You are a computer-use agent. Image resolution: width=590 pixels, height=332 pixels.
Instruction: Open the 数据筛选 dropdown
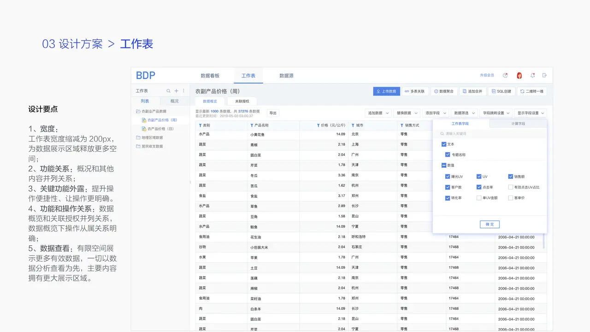tap(464, 113)
